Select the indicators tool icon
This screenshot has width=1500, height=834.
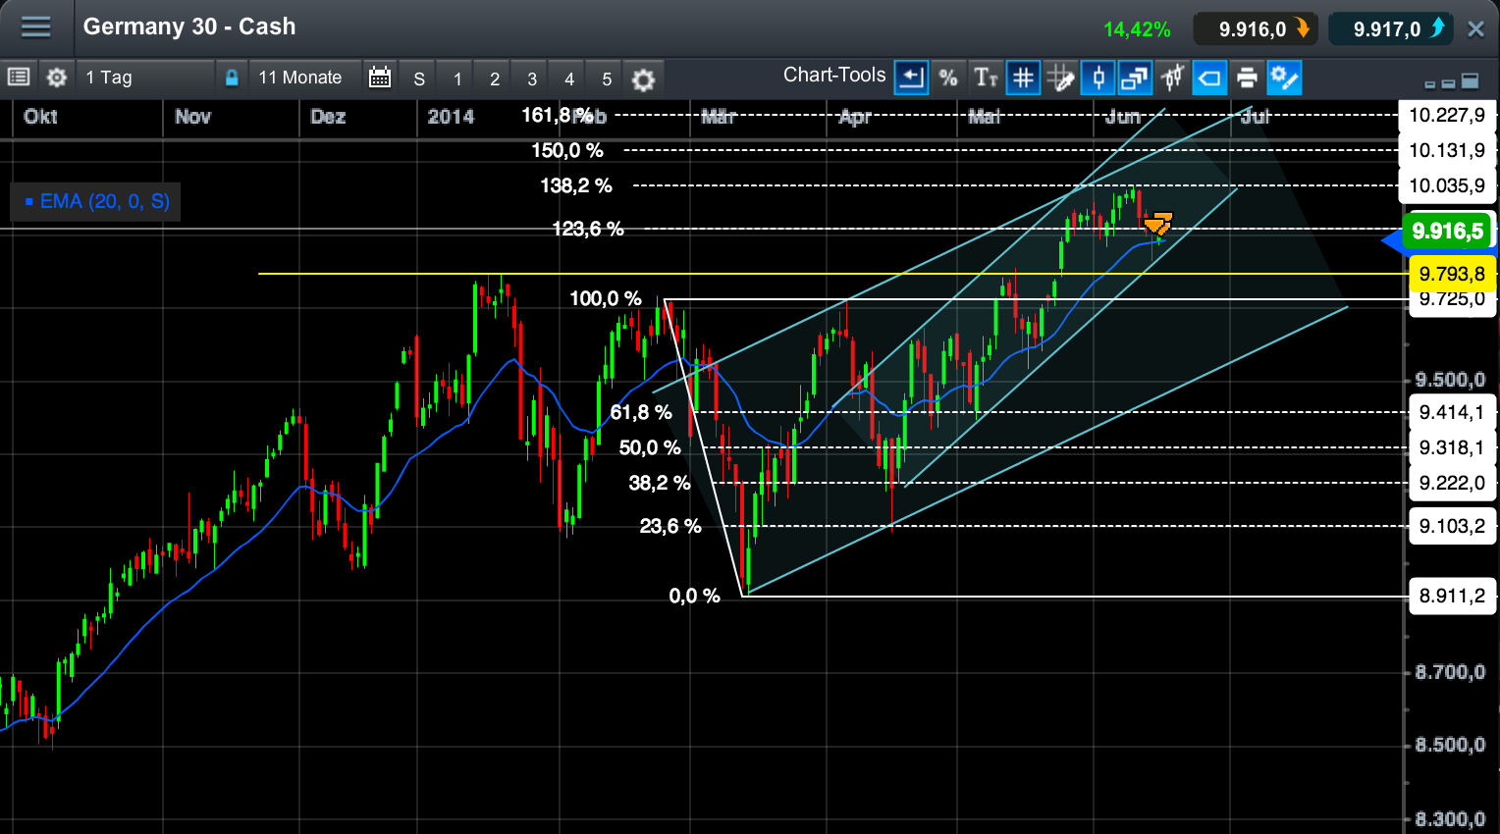coord(1172,78)
